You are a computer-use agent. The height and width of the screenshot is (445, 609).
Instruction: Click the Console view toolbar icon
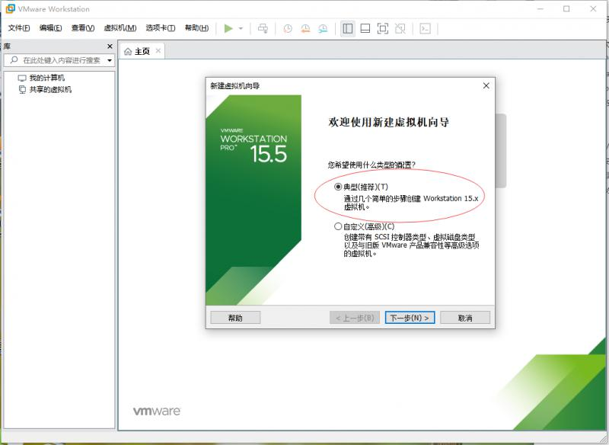coord(426,28)
